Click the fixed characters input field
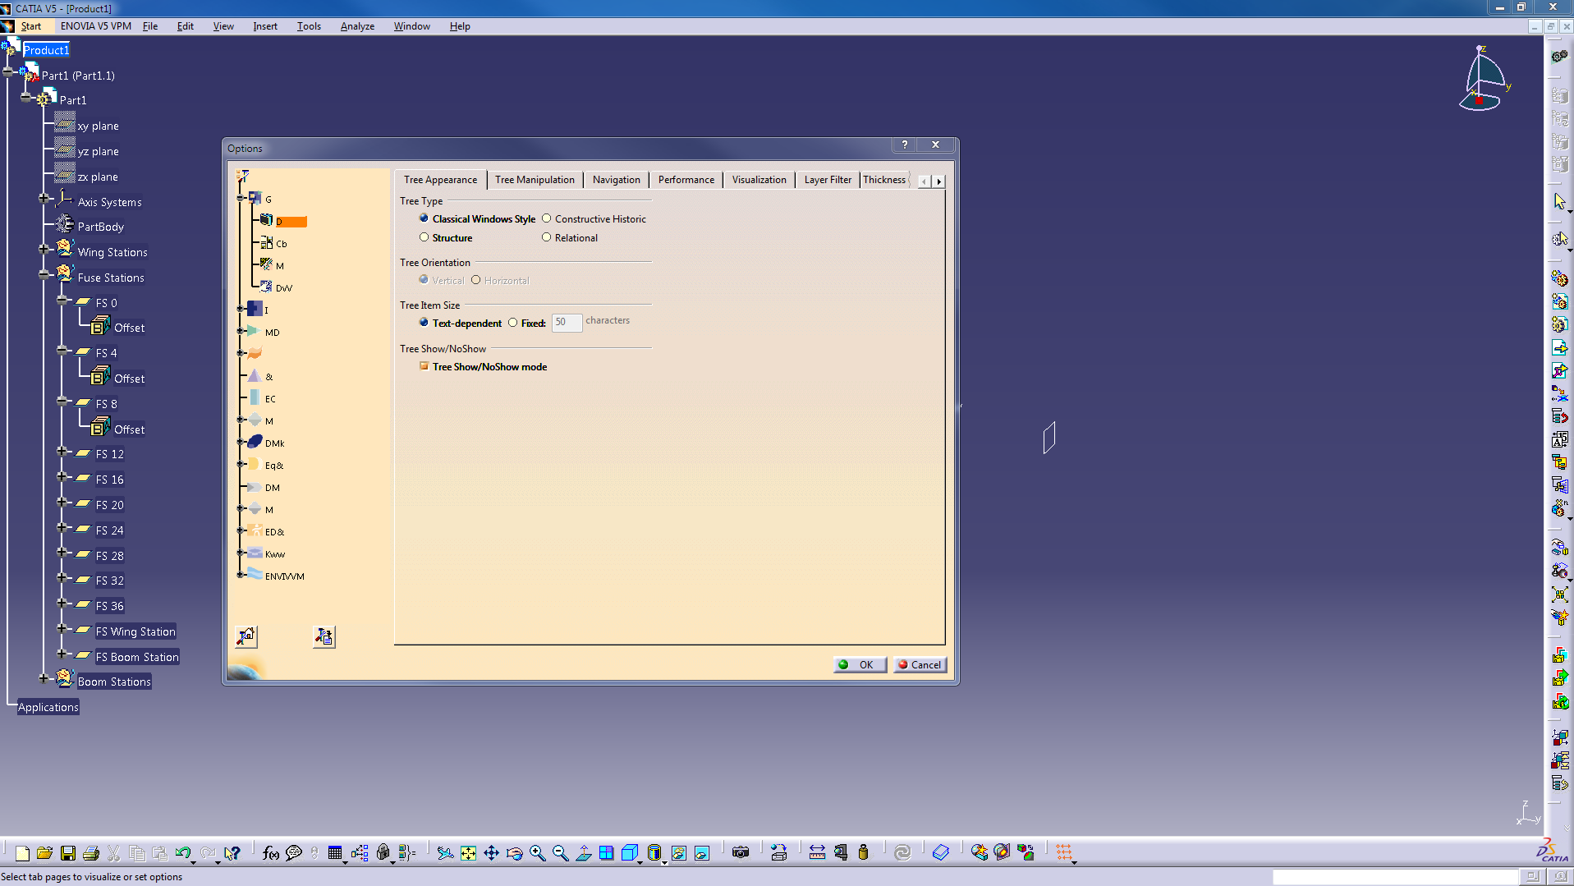 (567, 323)
